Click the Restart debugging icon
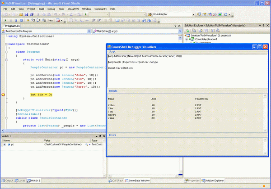This screenshot has width=271, height=189. (x=21, y=20)
